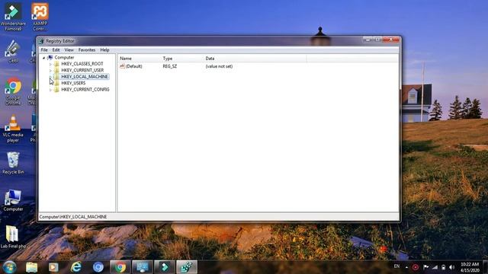Click the (value not set) data cell
The image size is (488, 274).
[x=219, y=66]
